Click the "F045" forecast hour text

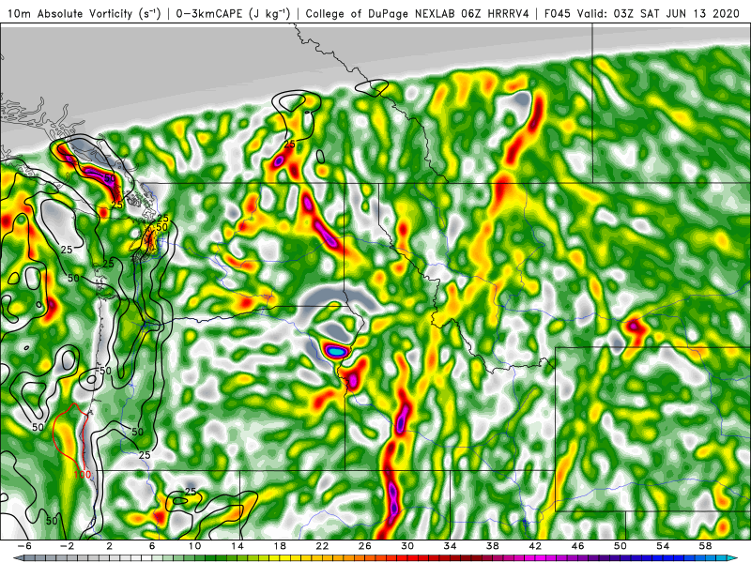(558, 14)
